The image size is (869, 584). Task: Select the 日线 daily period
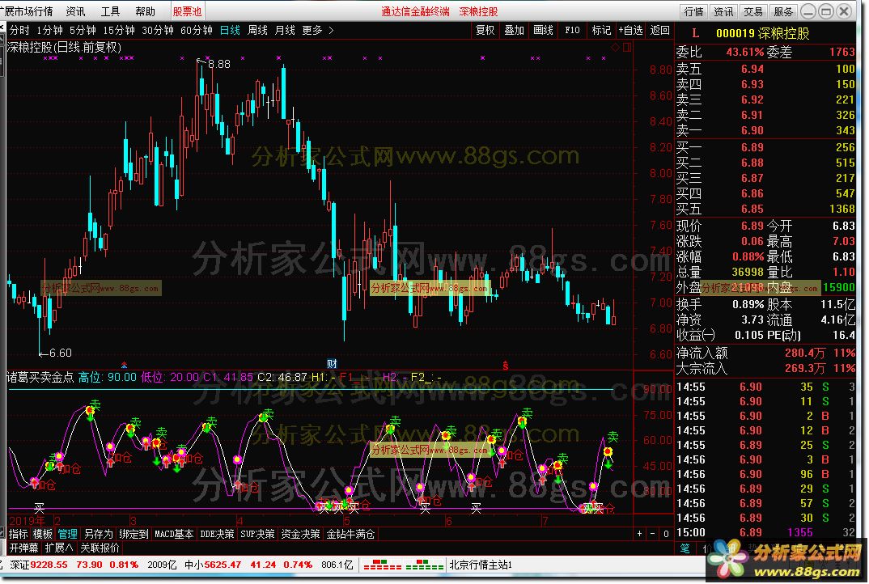pos(230,31)
